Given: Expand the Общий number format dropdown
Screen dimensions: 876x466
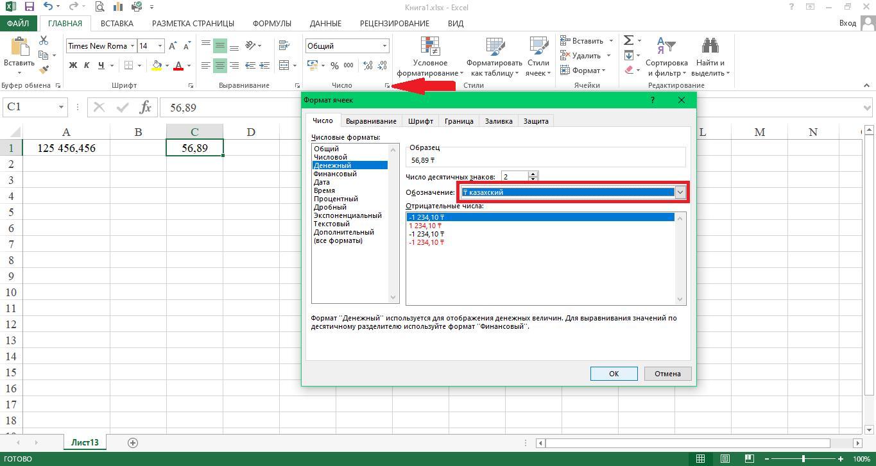Looking at the screenshot, I should click(x=384, y=46).
